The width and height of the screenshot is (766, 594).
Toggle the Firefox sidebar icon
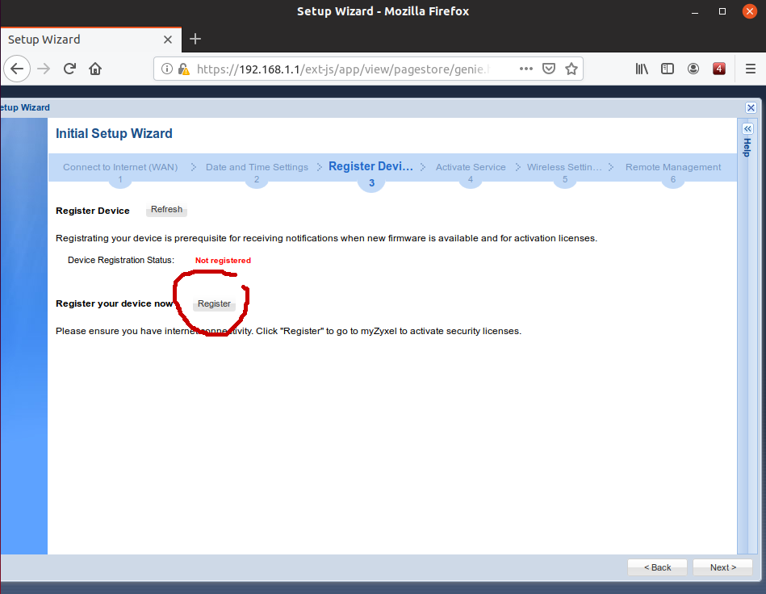[668, 69]
